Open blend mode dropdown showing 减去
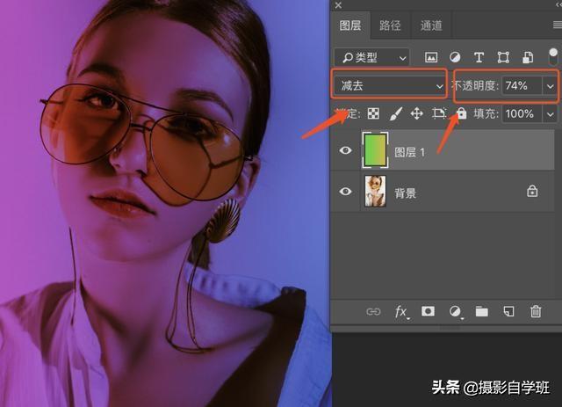This screenshot has height=407, width=562. click(x=390, y=86)
